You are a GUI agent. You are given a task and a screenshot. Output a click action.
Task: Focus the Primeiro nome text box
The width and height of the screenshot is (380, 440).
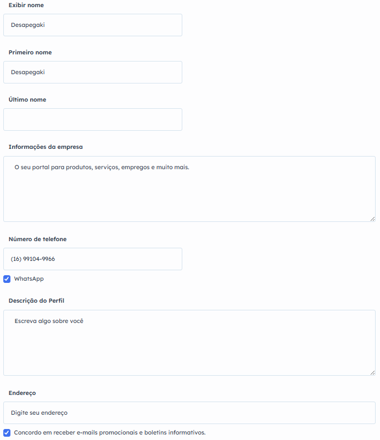point(92,72)
